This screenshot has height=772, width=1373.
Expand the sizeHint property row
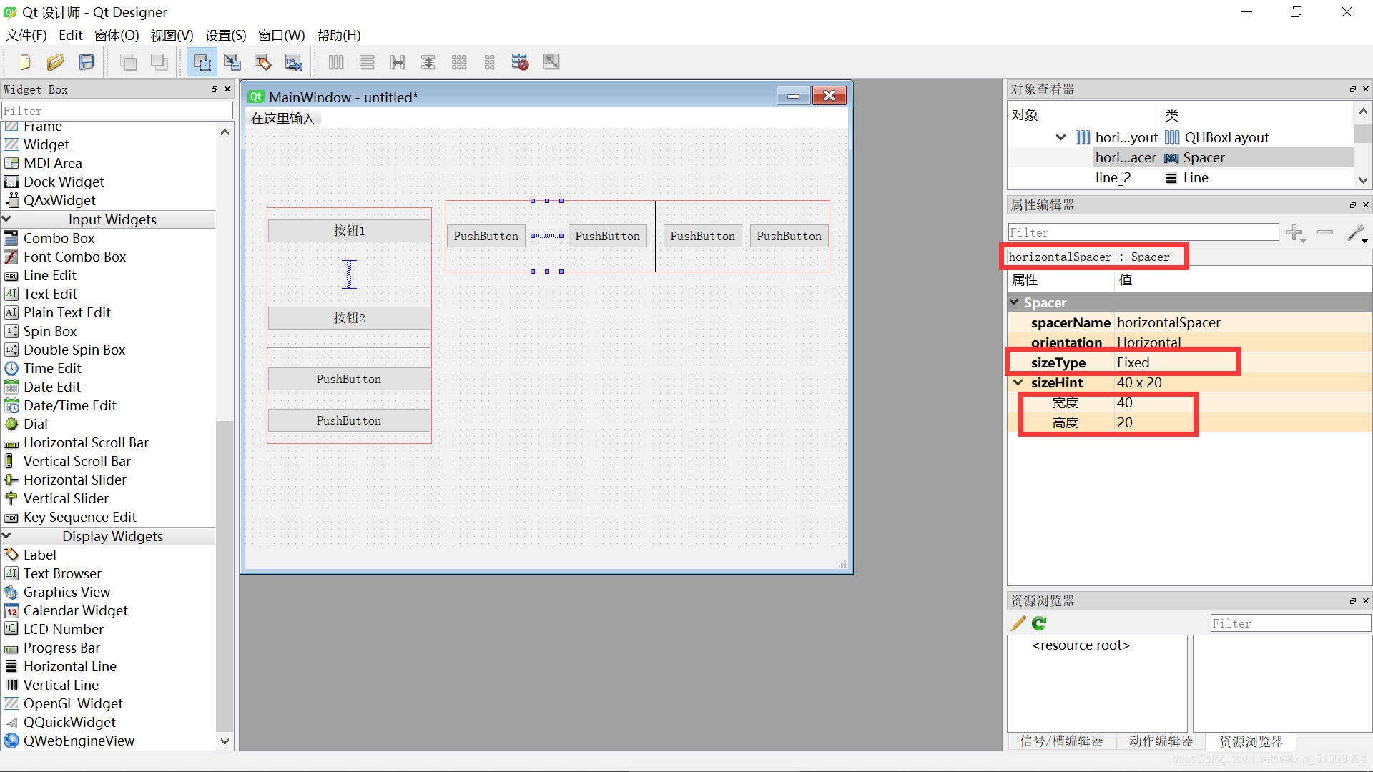(x=1018, y=382)
